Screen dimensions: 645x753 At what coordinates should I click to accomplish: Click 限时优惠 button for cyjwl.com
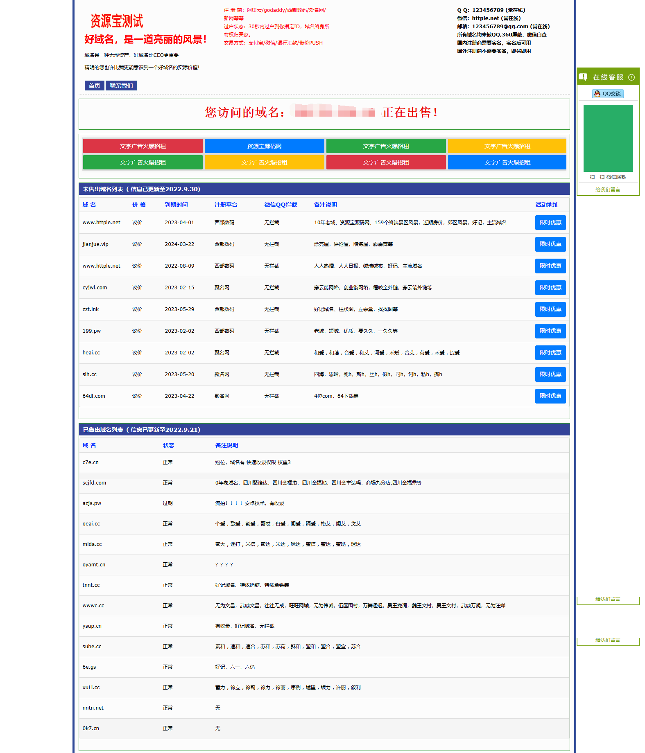coord(550,288)
